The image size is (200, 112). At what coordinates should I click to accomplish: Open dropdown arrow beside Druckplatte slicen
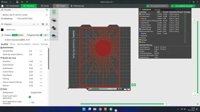(x=147, y=6)
